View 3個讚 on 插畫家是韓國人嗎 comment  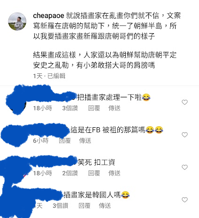(61, 206)
